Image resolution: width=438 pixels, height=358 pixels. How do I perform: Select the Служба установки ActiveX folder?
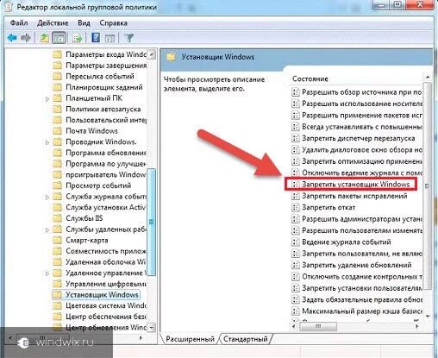coord(100,207)
